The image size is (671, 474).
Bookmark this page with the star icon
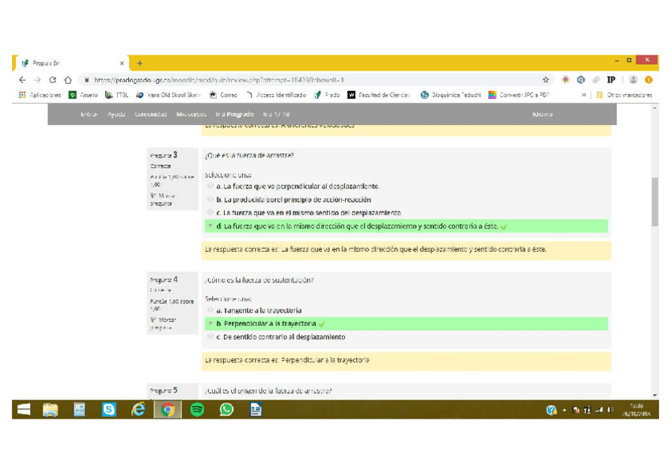pos(546,80)
